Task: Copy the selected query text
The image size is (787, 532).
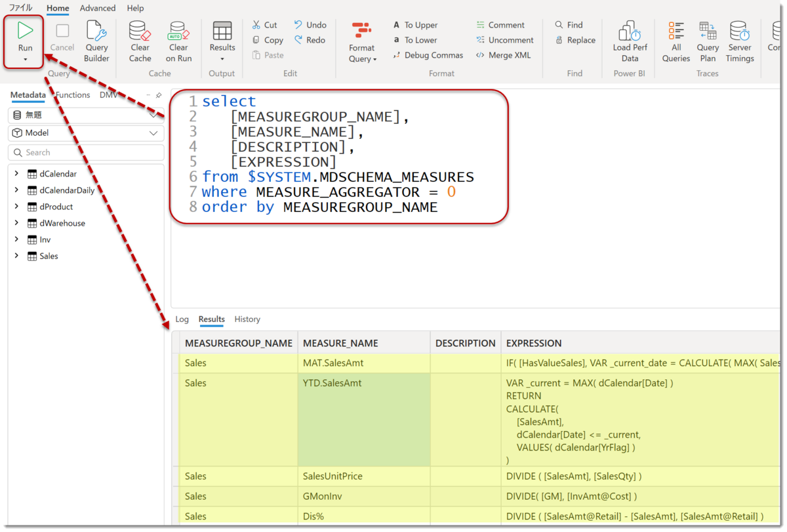Action: (267, 40)
